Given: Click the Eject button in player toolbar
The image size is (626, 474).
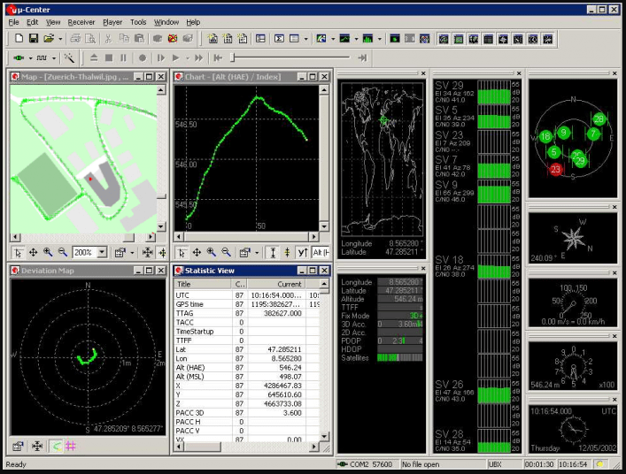Looking at the screenshot, I should pos(94,57).
